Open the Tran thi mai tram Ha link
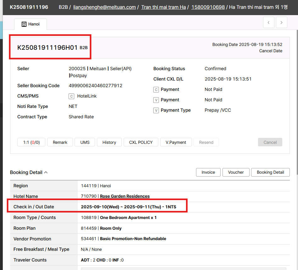298x270 pixels. pyautogui.click(x=163, y=7)
